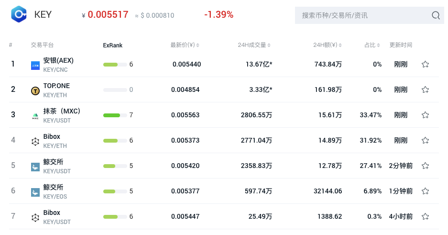Click the 24H amount 32144.06

tap(328, 191)
